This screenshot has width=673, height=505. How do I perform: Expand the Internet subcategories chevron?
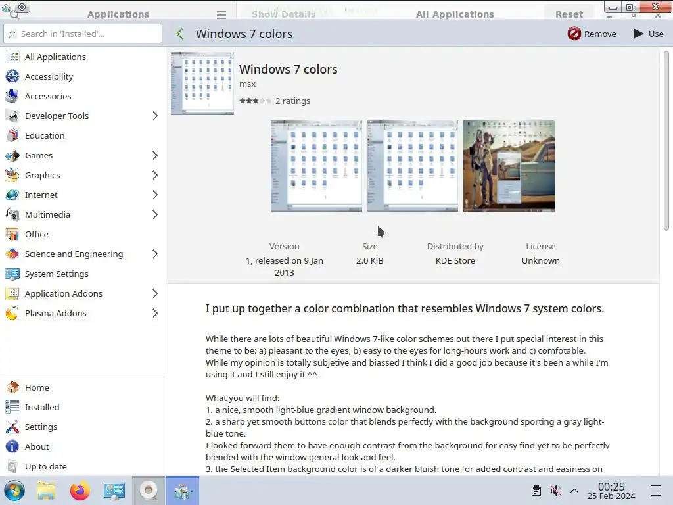[x=155, y=195]
